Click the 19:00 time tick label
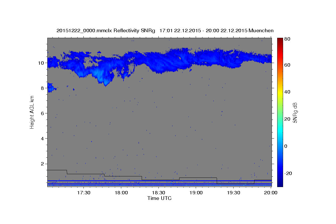 coord(196,193)
